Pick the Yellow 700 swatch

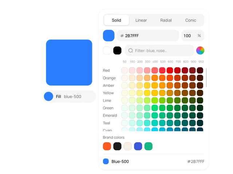click(x=177, y=93)
